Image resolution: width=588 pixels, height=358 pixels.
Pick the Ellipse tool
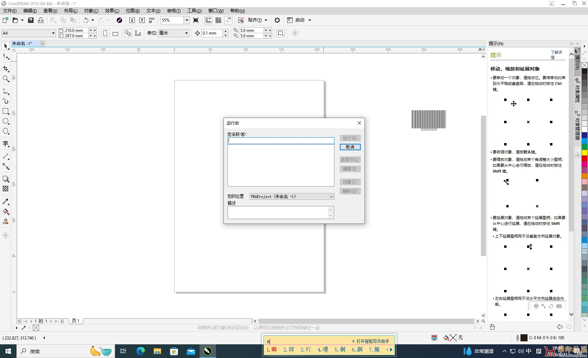click(5, 121)
